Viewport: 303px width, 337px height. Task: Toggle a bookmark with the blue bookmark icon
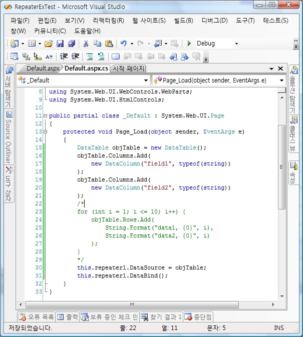pos(116,56)
